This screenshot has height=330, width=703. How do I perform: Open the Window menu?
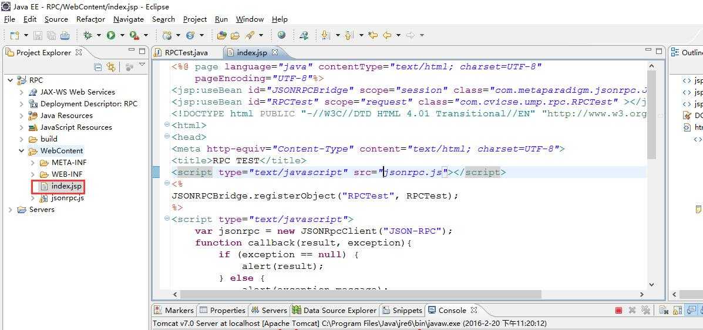tap(250, 19)
